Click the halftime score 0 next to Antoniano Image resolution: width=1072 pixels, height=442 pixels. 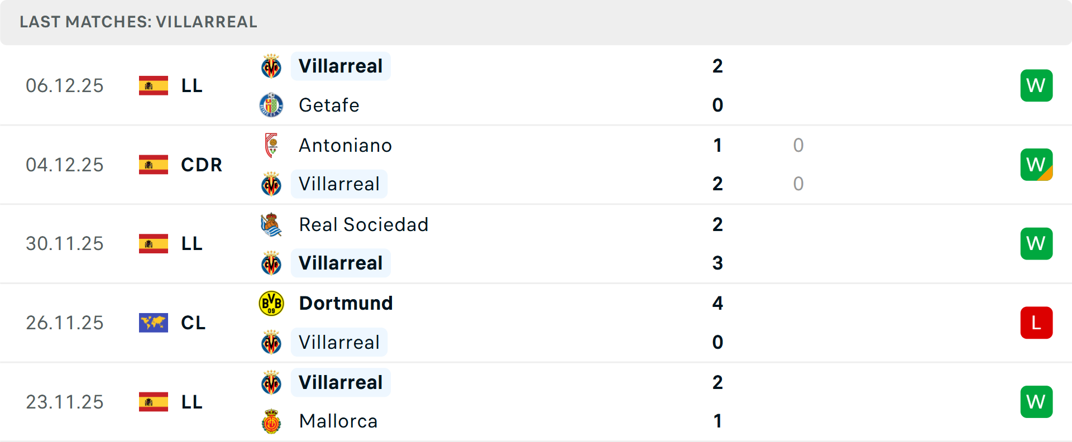coord(798,145)
